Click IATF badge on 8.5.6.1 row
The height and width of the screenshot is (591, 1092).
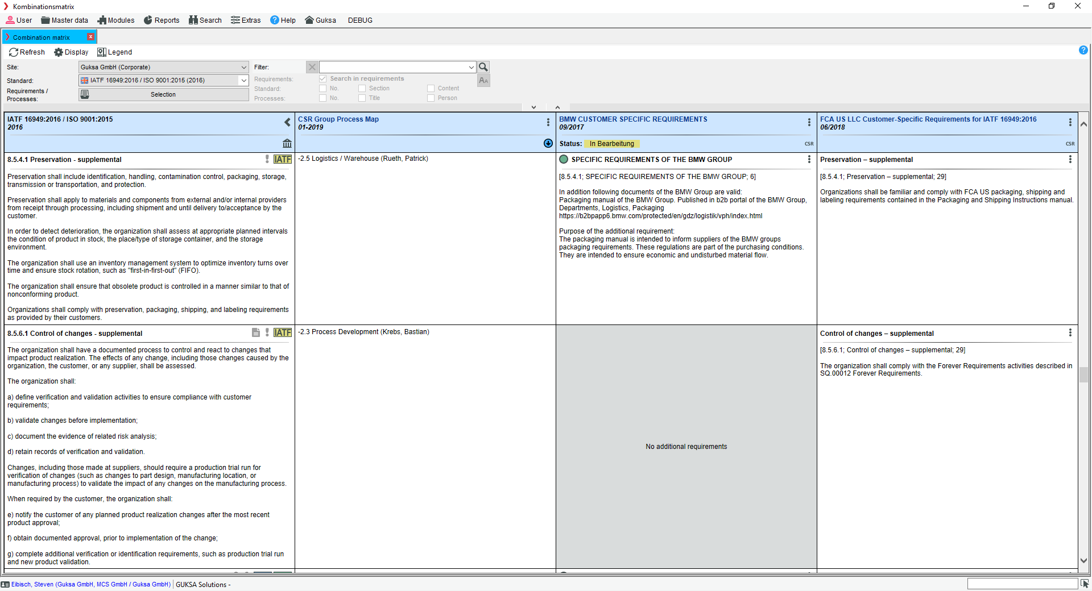coord(283,332)
